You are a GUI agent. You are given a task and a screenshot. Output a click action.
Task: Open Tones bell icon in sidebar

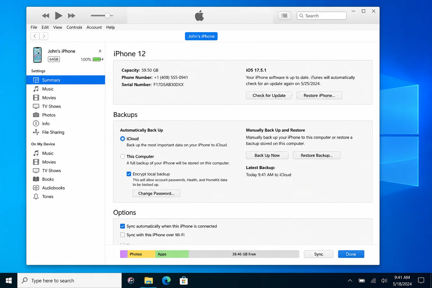point(36,196)
